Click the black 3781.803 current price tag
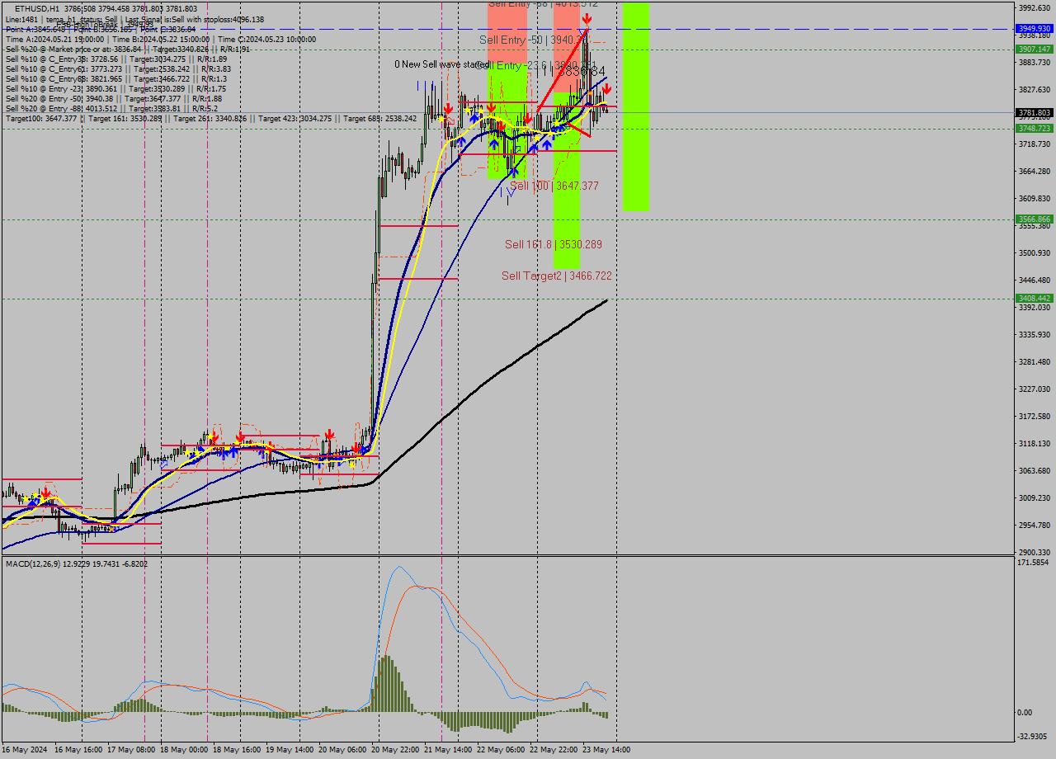 (x=1034, y=112)
